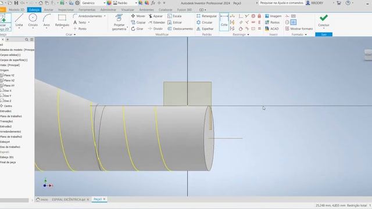This screenshot has height=209, width=372.
Task: Select the Ponto point tool
Action: click(80, 28)
